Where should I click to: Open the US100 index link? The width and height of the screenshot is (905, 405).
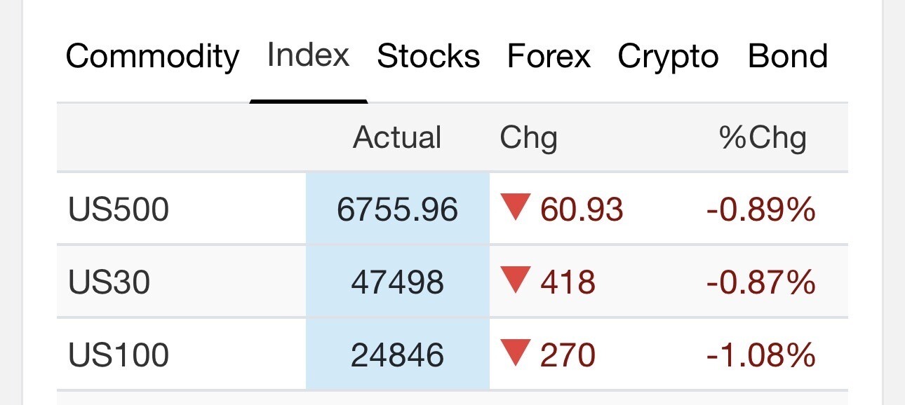click(x=119, y=355)
